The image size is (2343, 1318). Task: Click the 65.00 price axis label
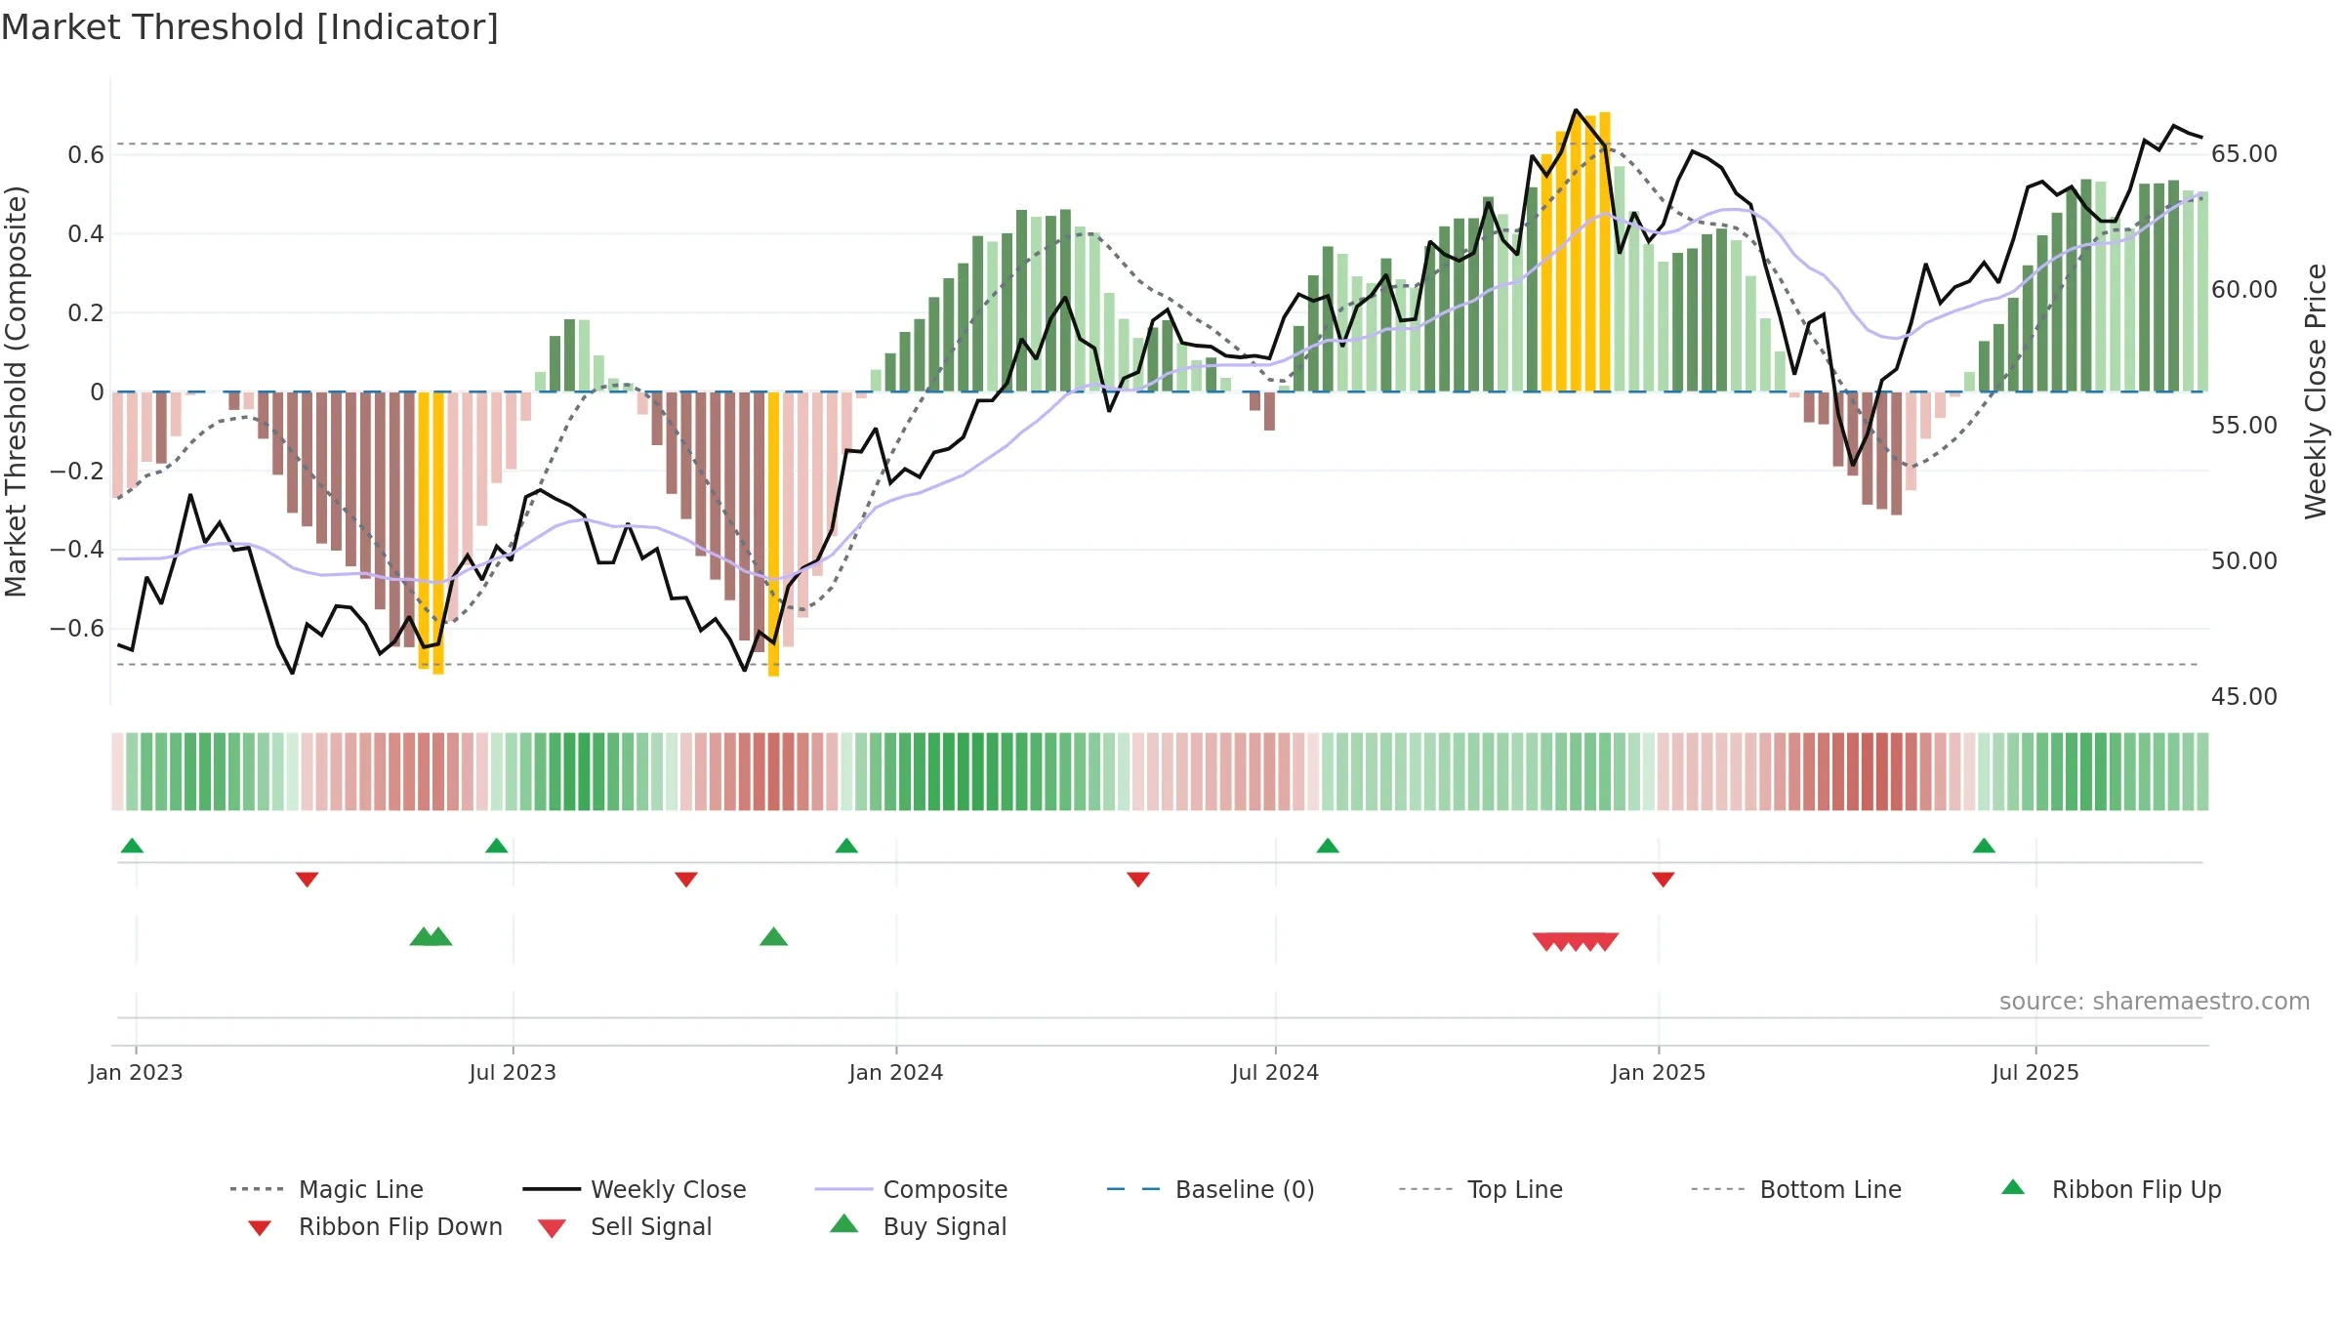[2244, 154]
